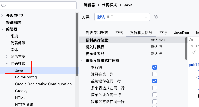Collapse the 重新设置格式时保持 group
Screen dimensions: 199x107
(82, 60)
